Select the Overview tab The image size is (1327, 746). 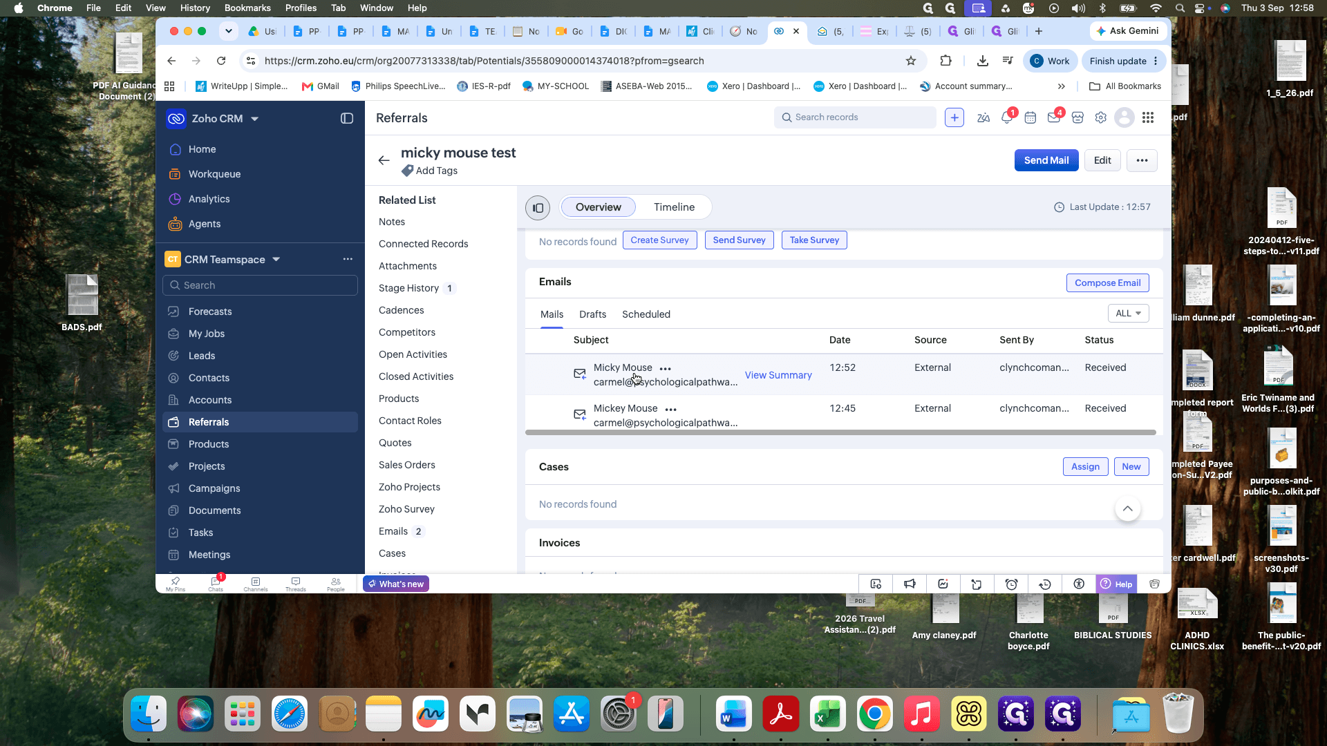(x=599, y=207)
